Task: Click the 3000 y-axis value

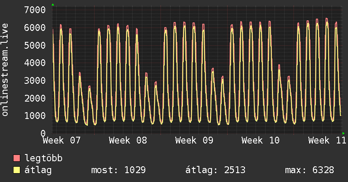Action: 35,80
